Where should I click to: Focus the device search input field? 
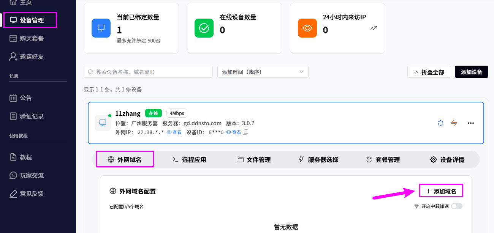[148, 72]
